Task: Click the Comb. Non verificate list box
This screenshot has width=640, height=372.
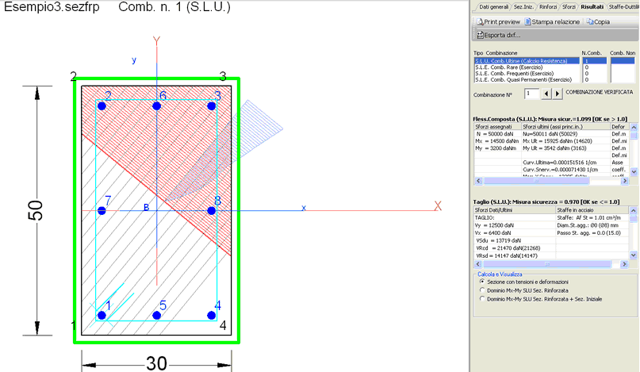Action: click(x=623, y=71)
